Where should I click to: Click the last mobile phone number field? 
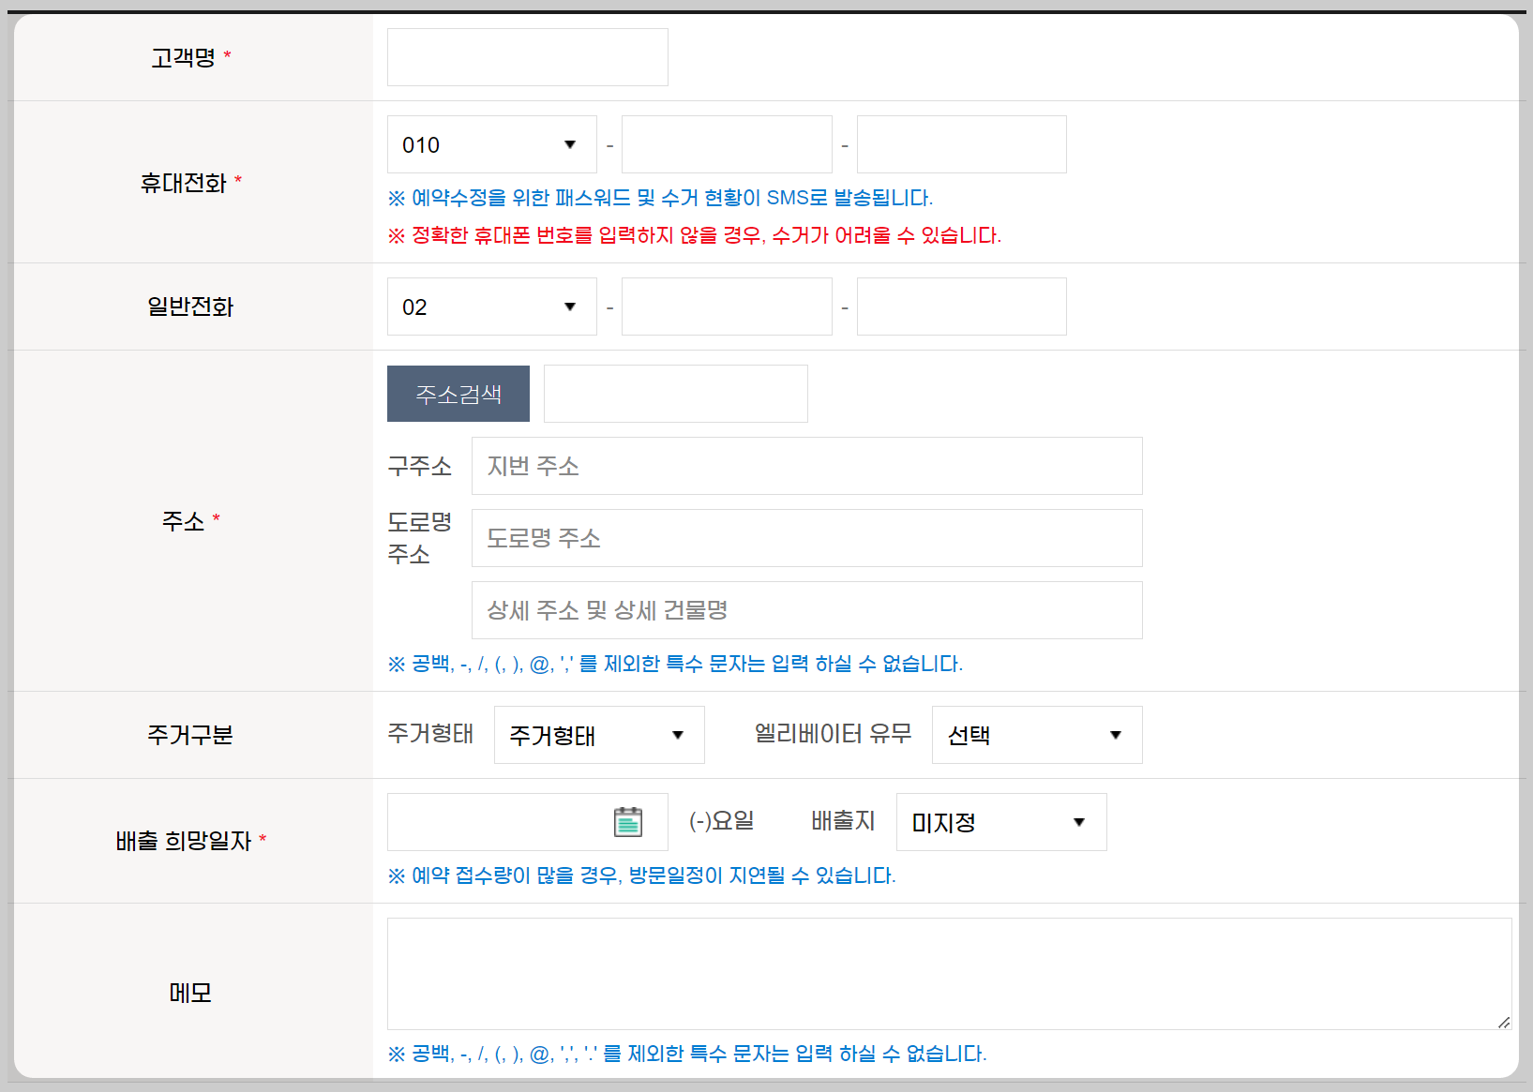961,144
